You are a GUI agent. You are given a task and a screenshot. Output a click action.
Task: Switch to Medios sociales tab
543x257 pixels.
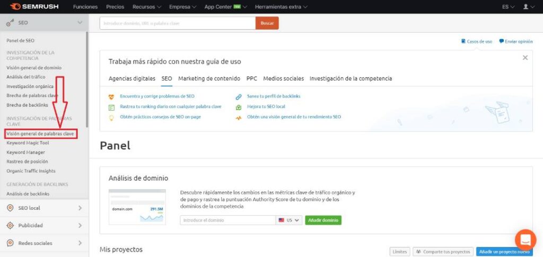[284, 78]
